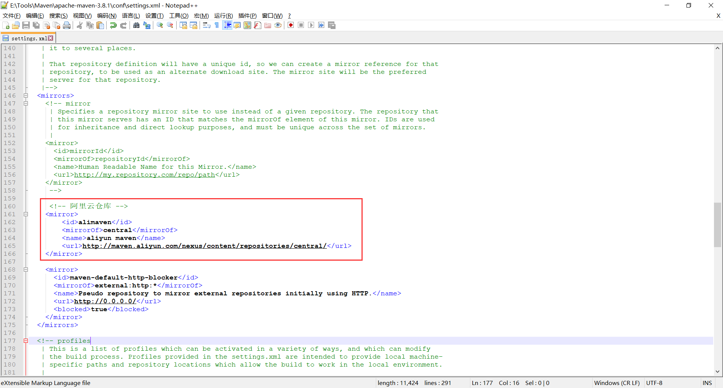Click the Open file folder icon
This screenshot has width=723, height=388.
[16, 25]
